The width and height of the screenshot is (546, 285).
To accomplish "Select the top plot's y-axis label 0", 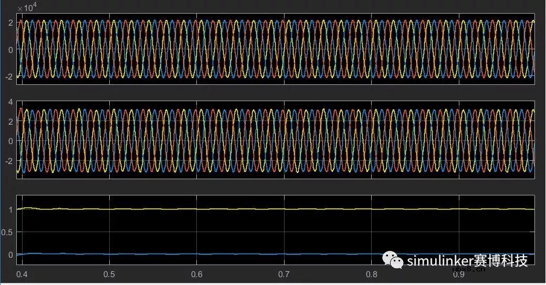I will tap(10, 49).
